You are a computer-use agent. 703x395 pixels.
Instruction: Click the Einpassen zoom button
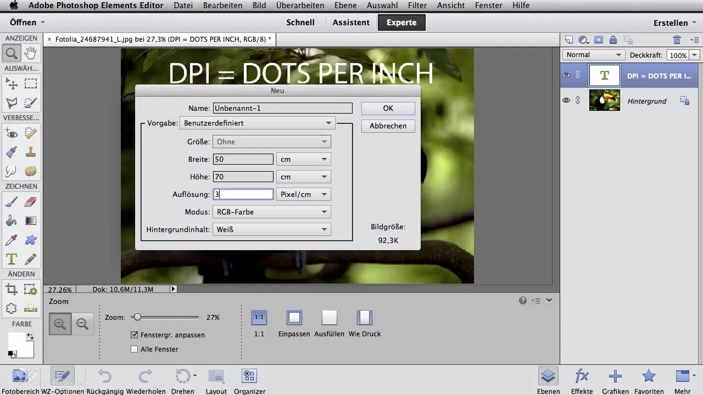pyautogui.click(x=294, y=322)
